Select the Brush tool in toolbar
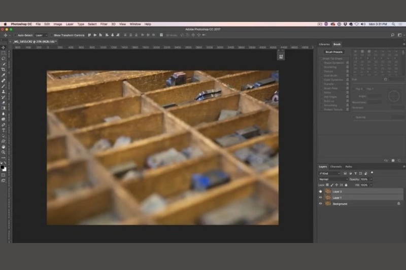This screenshot has height=270, width=406. (x=4, y=86)
